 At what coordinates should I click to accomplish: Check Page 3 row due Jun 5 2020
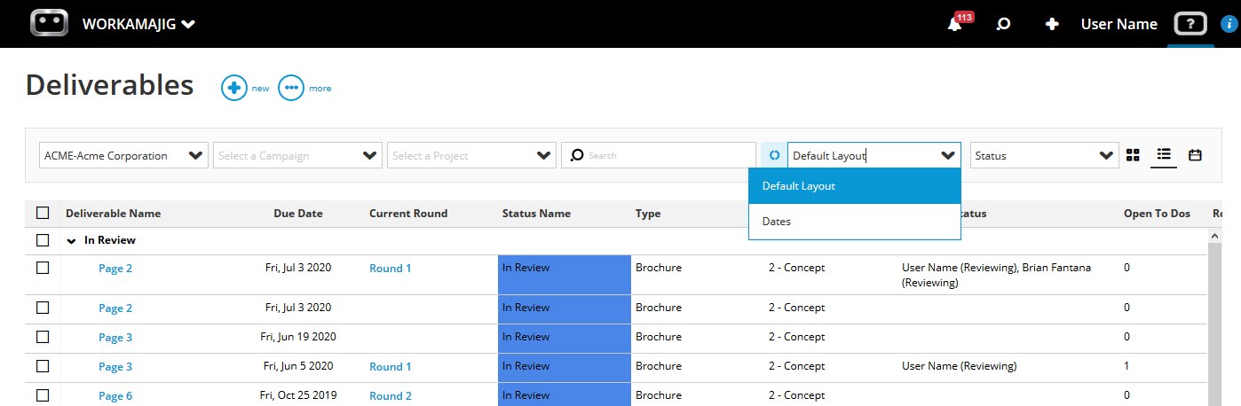[43, 366]
